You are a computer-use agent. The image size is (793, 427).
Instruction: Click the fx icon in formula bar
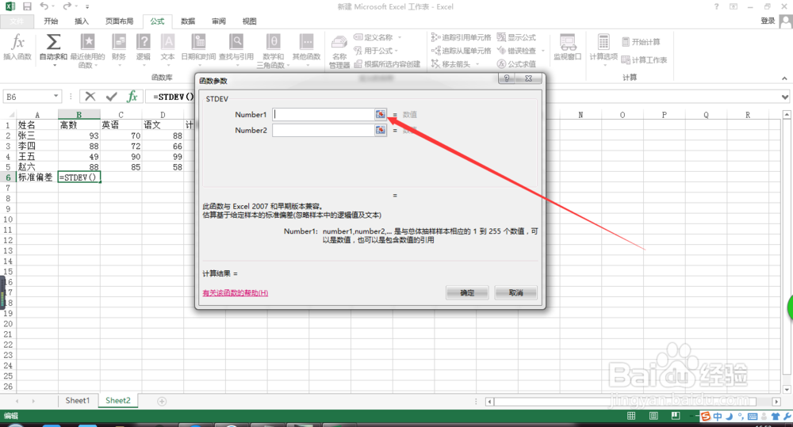pos(132,97)
